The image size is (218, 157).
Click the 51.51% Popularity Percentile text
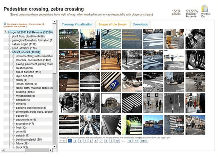click(192, 13)
